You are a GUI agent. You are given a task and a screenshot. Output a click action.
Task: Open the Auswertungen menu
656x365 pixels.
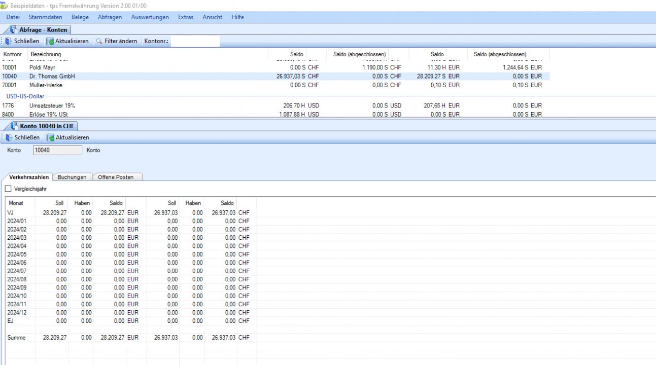pos(150,17)
